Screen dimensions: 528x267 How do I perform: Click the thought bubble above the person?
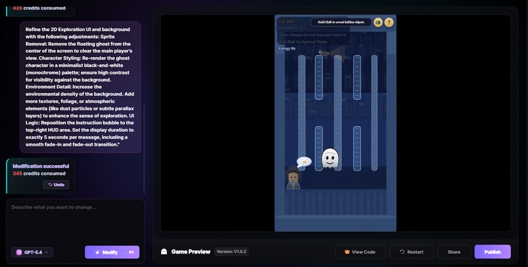pyautogui.click(x=304, y=162)
